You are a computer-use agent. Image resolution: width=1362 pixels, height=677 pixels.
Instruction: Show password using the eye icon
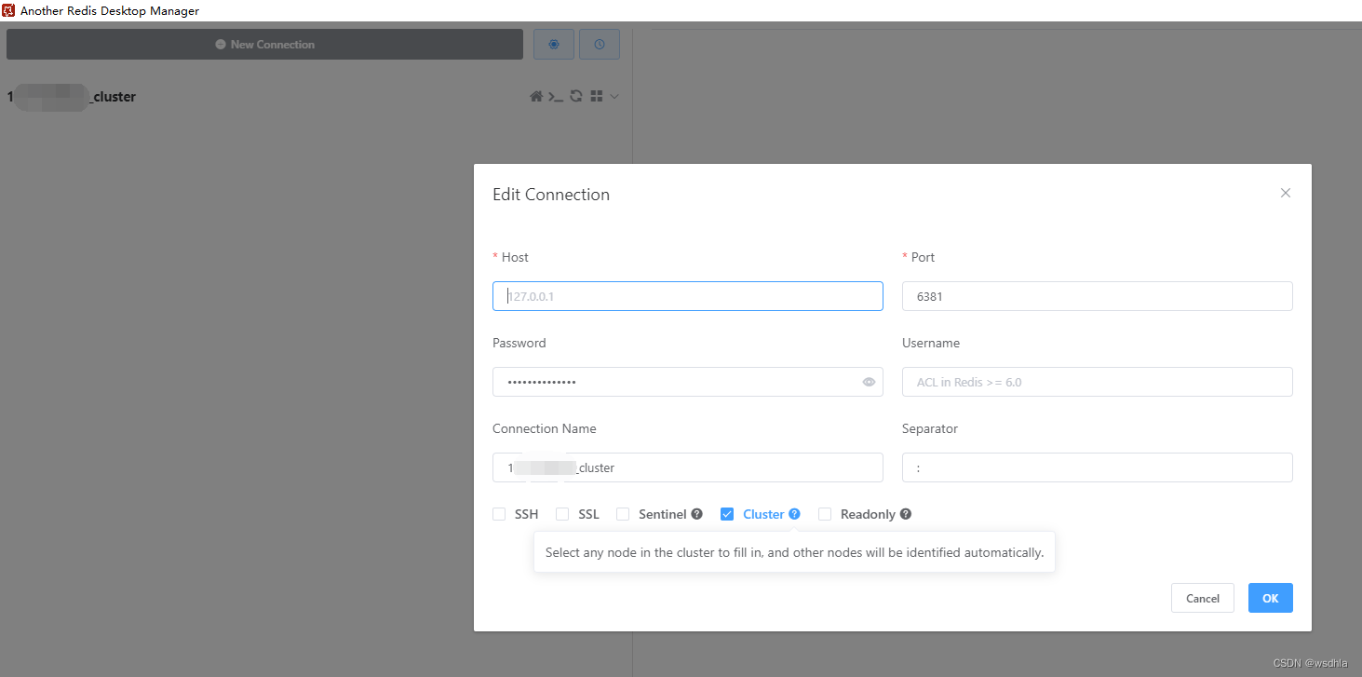click(869, 382)
